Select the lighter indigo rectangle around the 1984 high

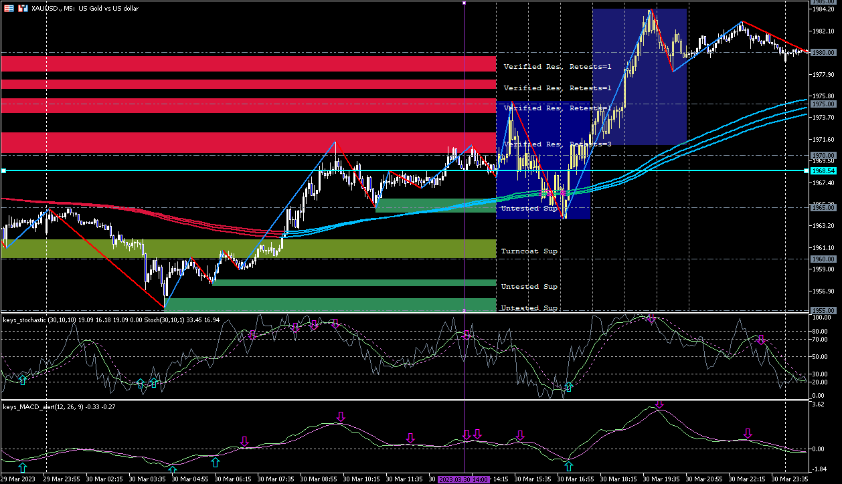(639, 77)
